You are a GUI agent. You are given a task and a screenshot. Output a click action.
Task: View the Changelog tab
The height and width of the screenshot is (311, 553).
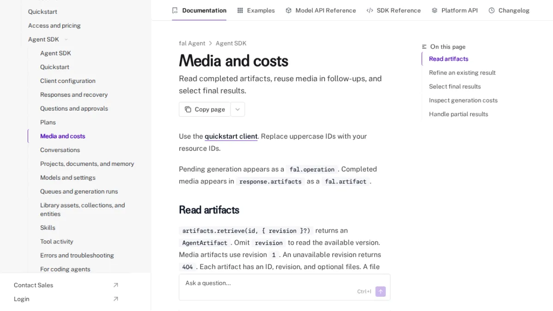(509, 10)
